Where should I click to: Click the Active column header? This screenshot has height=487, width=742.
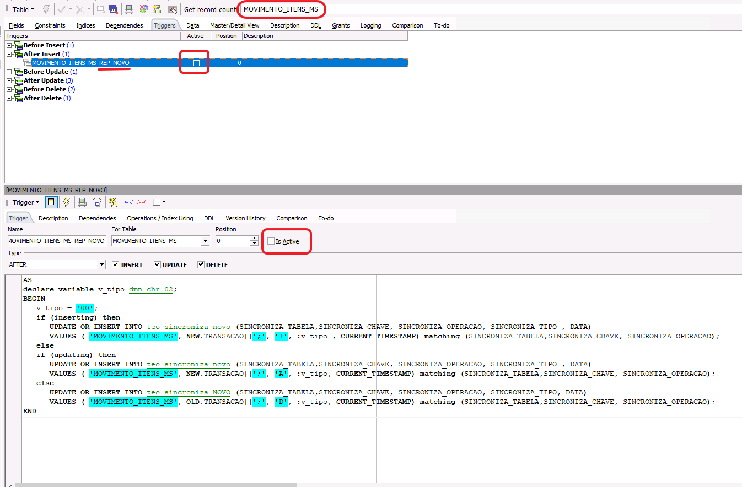click(196, 36)
